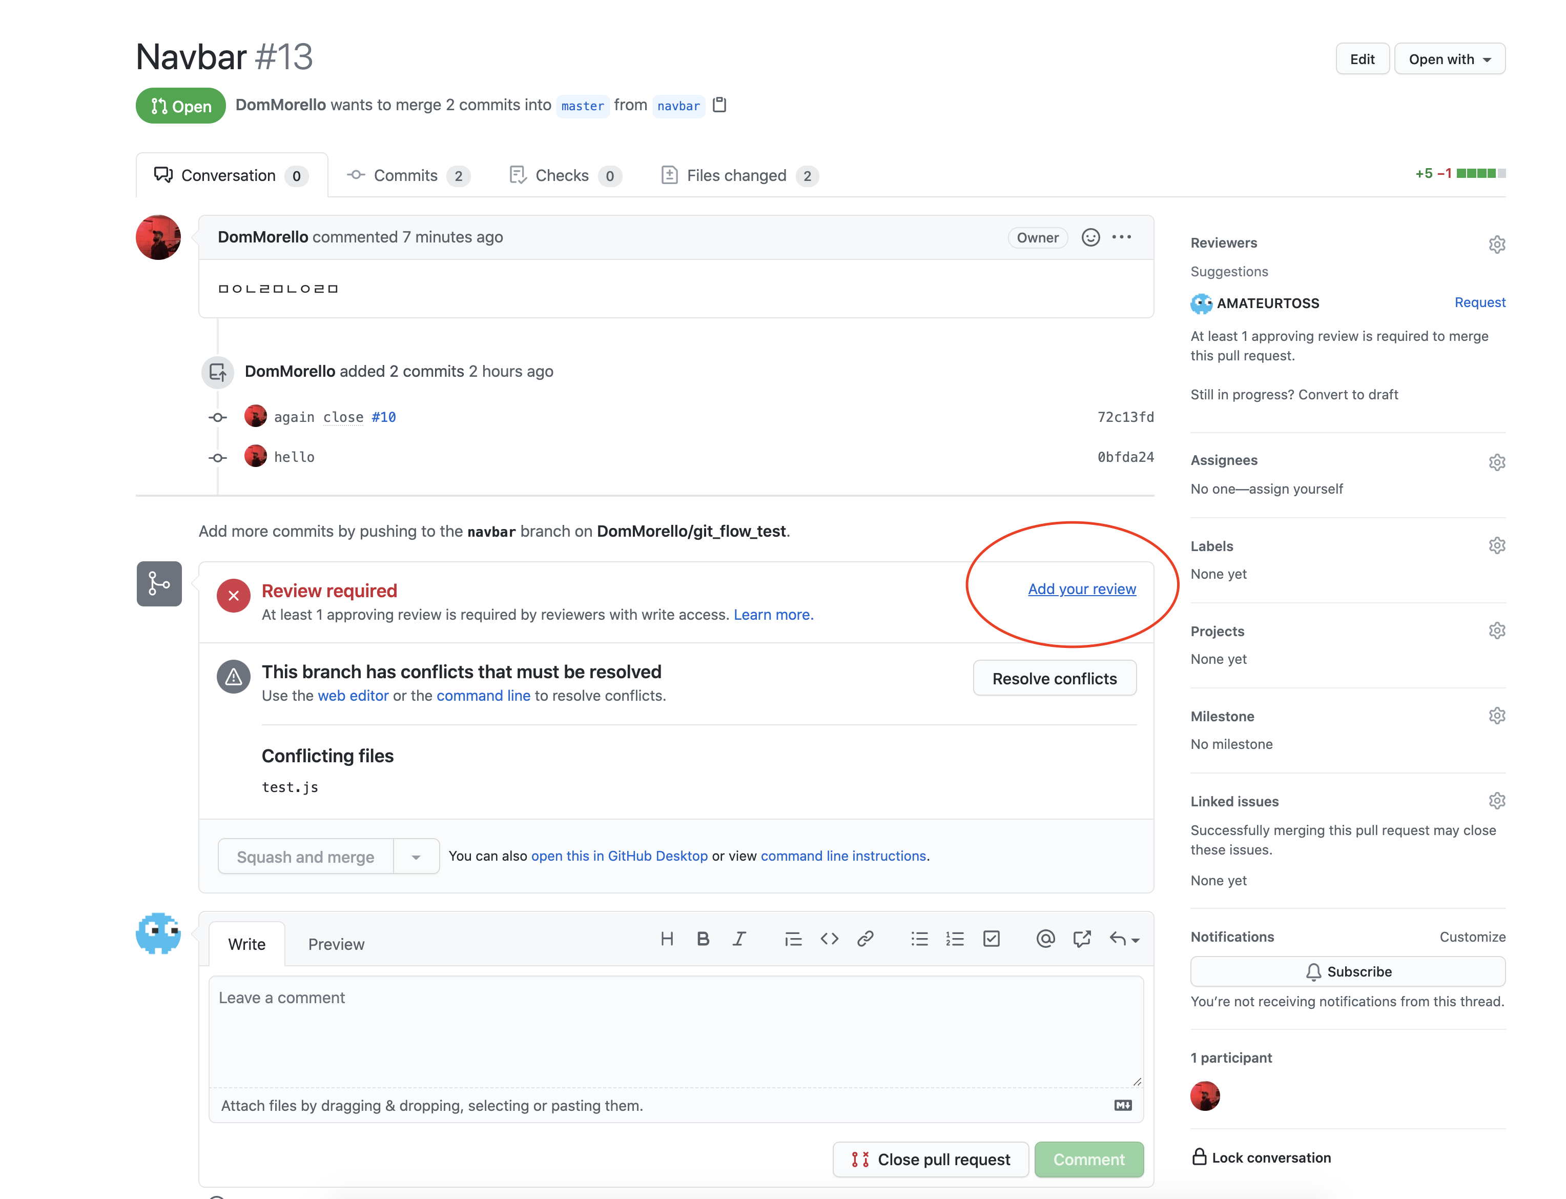Copy branch name with clipboard icon
The width and height of the screenshot is (1566, 1199).
tap(719, 105)
